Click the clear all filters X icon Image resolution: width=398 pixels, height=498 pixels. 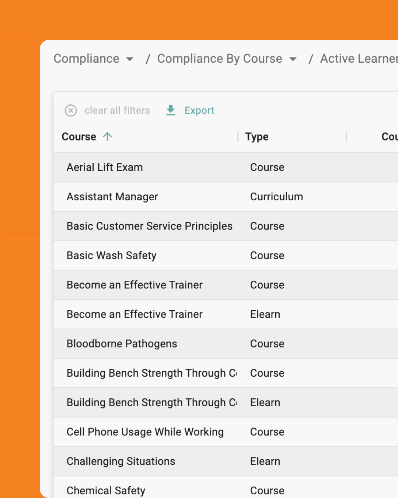point(71,111)
